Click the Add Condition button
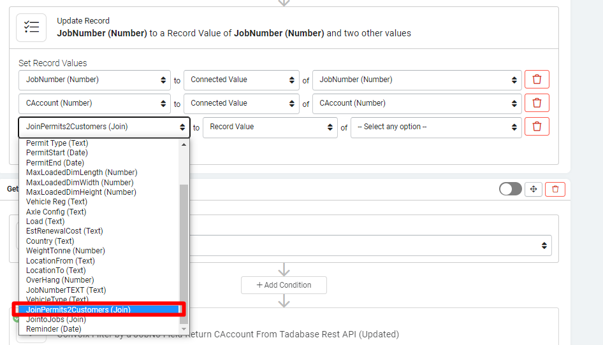 pos(284,285)
